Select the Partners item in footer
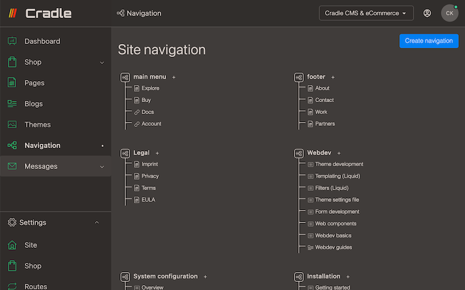Image resolution: width=465 pixels, height=290 pixels. 325,124
